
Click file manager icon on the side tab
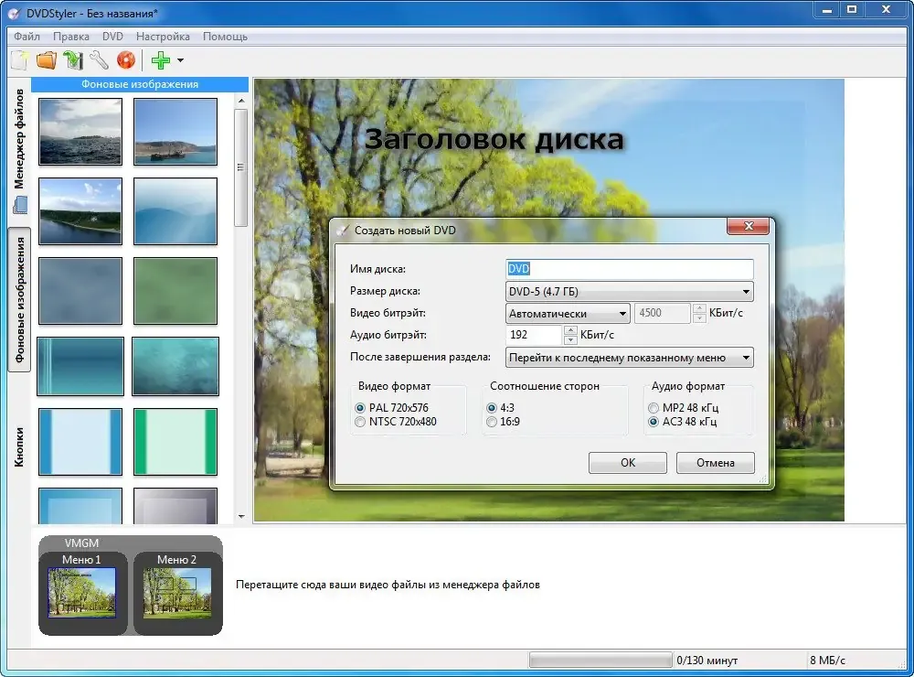click(x=20, y=205)
